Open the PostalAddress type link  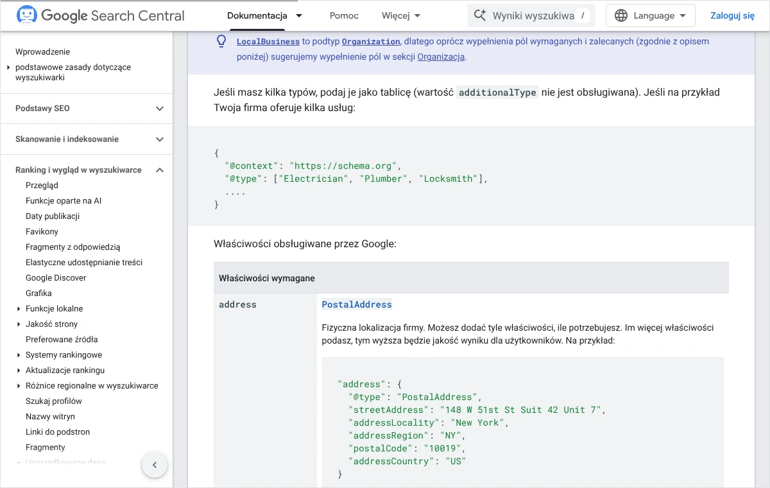(357, 304)
